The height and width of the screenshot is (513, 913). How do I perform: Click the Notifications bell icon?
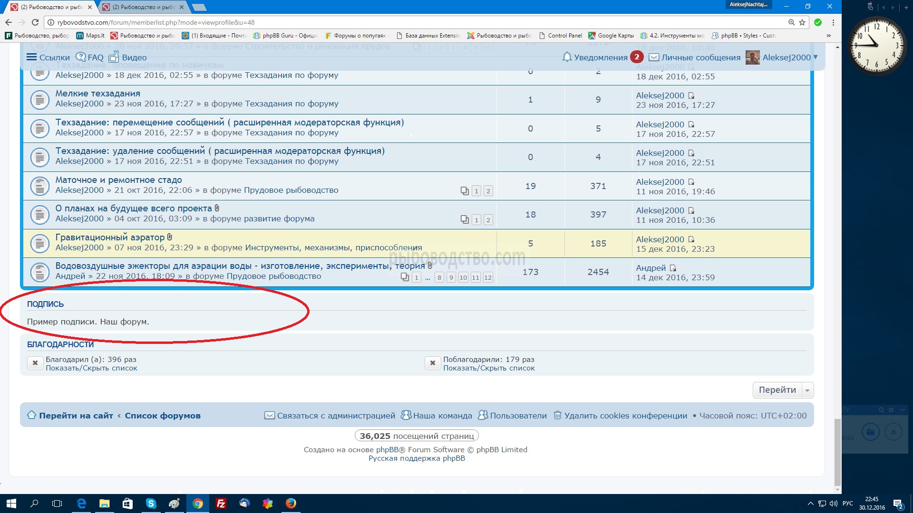tap(566, 57)
